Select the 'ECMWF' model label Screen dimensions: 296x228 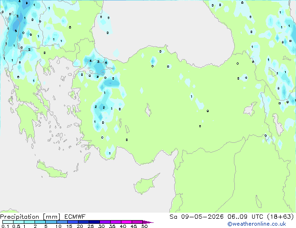click(75, 217)
